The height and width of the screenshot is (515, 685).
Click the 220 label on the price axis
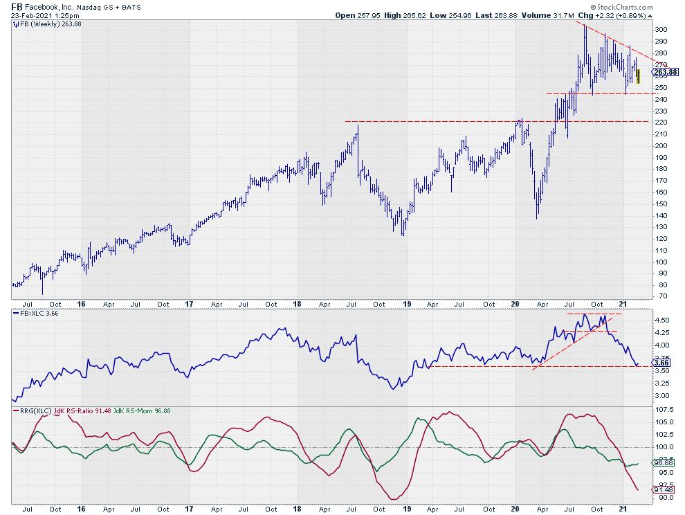(661, 123)
